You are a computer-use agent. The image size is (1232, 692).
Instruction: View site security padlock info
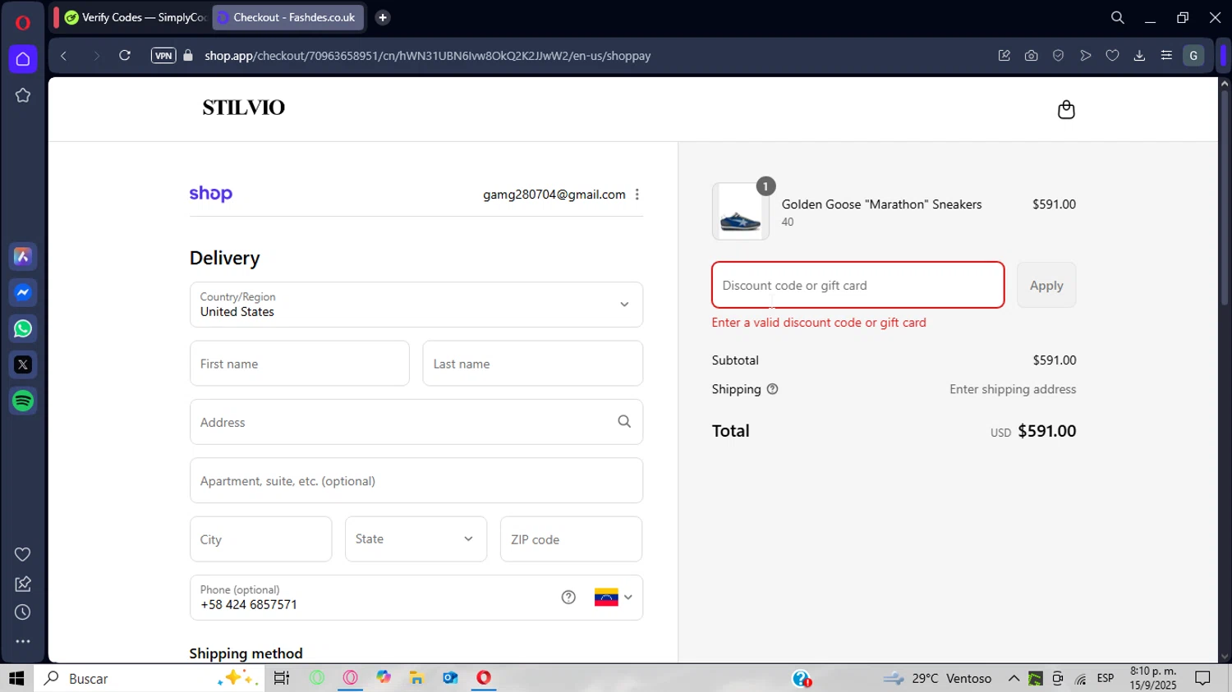click(x=188, y=56)
